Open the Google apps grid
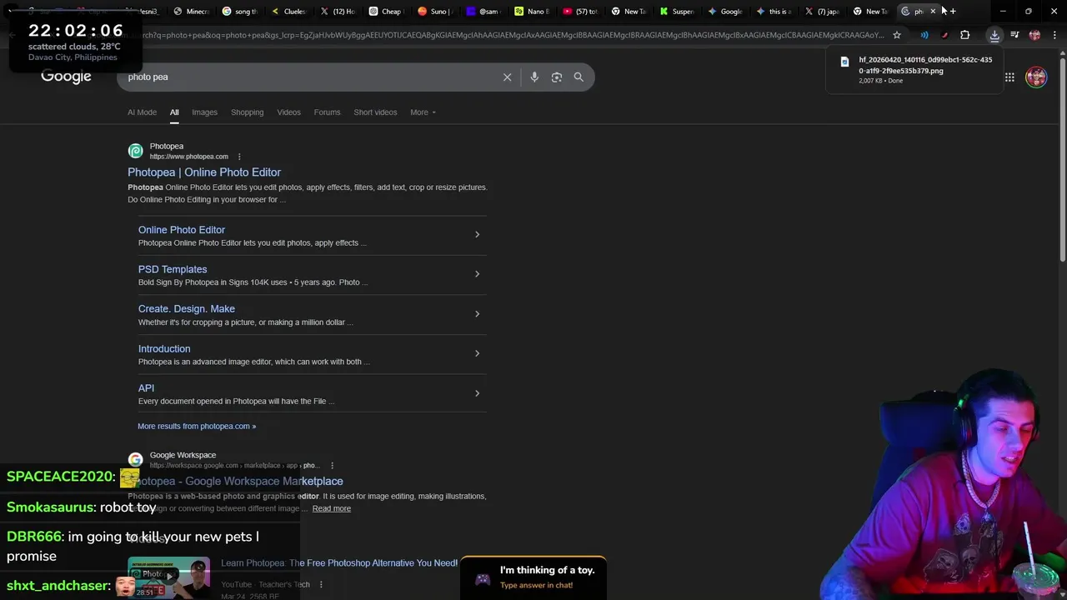Screen dimensions: 1067x600 (1009, 77)
